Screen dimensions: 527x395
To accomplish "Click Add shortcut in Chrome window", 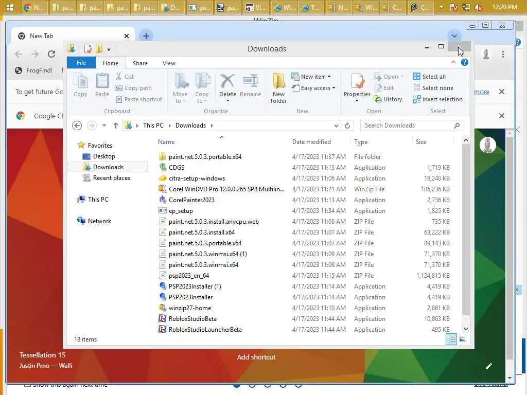I will coord(256,357).
